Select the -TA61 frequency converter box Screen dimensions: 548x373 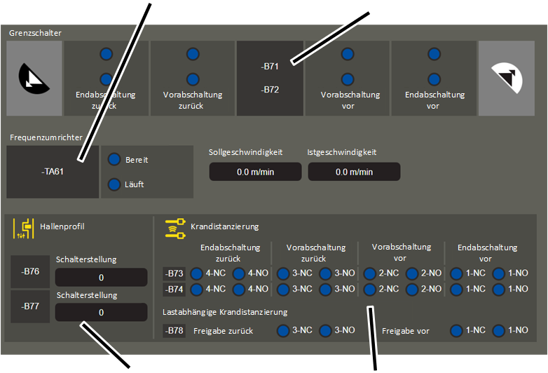click(53, 172)
